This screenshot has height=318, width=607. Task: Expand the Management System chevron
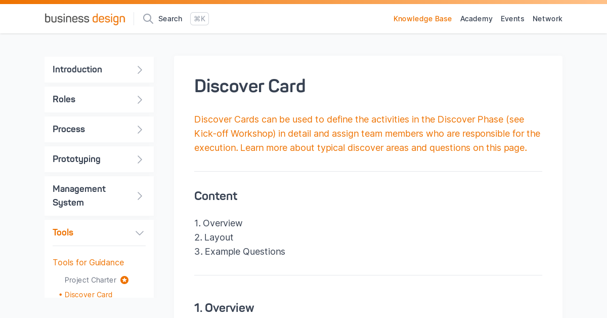[140, 196]
